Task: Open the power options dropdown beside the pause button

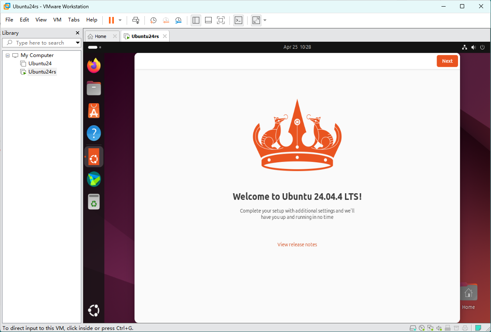Action: (120, 20)
